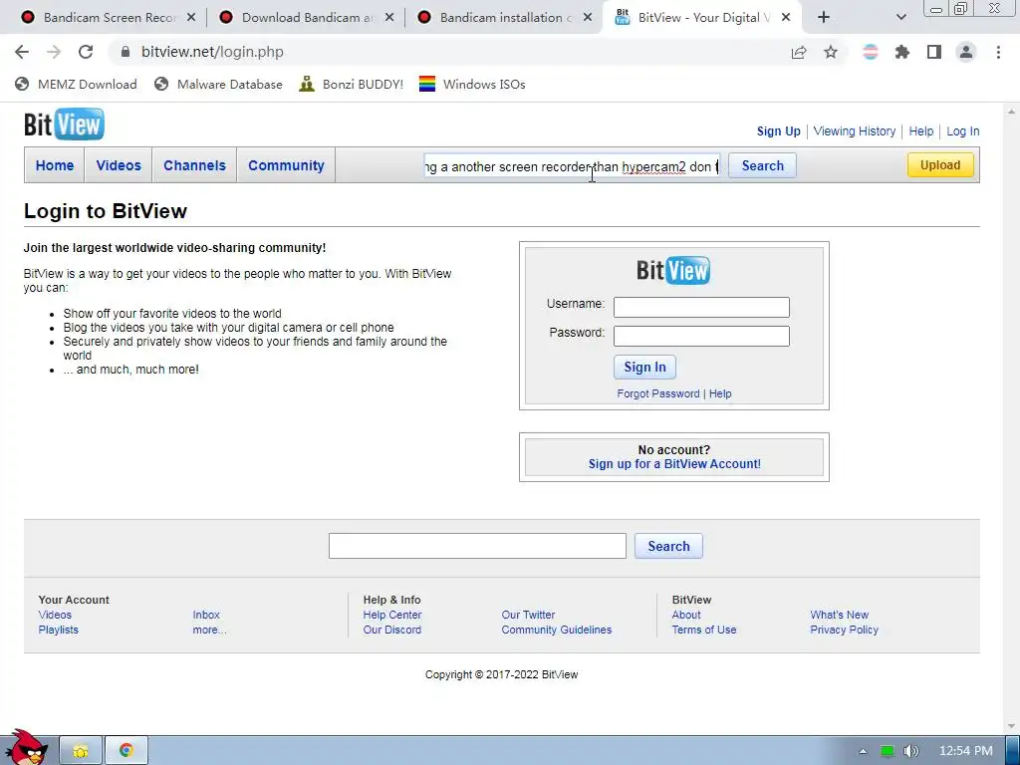
Task: Go back using browser back arrow
Action: pyautogui.click(x=22, y=52)
